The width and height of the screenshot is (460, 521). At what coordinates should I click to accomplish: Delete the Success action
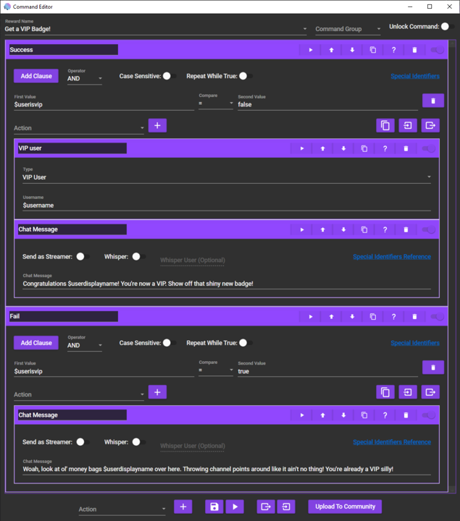(x=414, y=50)
